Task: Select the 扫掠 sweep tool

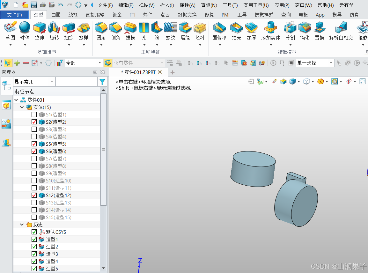Action: (69, 31)
